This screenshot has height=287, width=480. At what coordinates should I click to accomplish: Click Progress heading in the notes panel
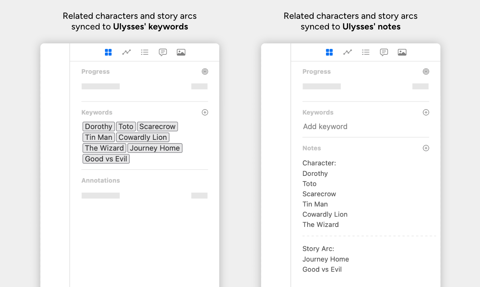click(317, 72)
